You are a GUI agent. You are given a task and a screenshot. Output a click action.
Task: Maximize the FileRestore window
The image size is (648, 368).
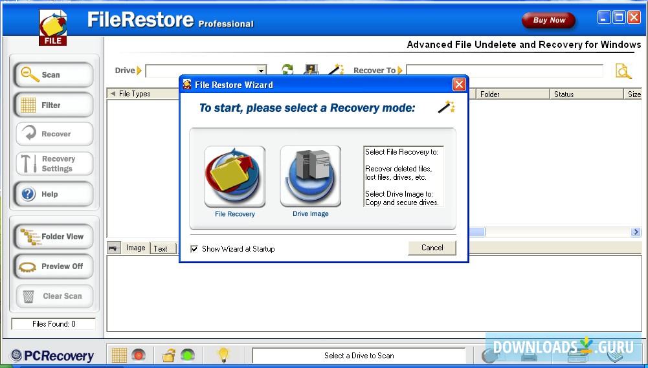(619, 17)
